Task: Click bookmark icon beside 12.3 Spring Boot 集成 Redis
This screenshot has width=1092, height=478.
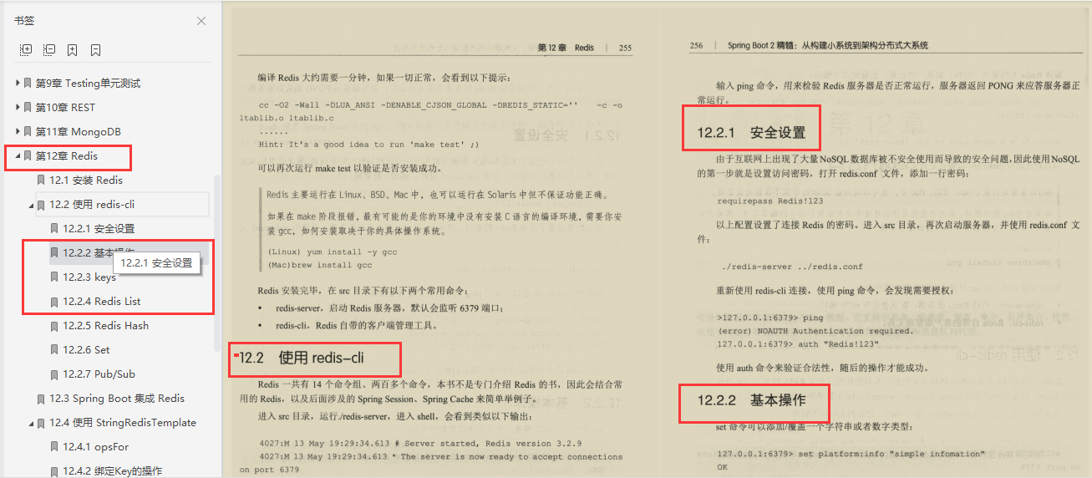Action: pos(41,399)
